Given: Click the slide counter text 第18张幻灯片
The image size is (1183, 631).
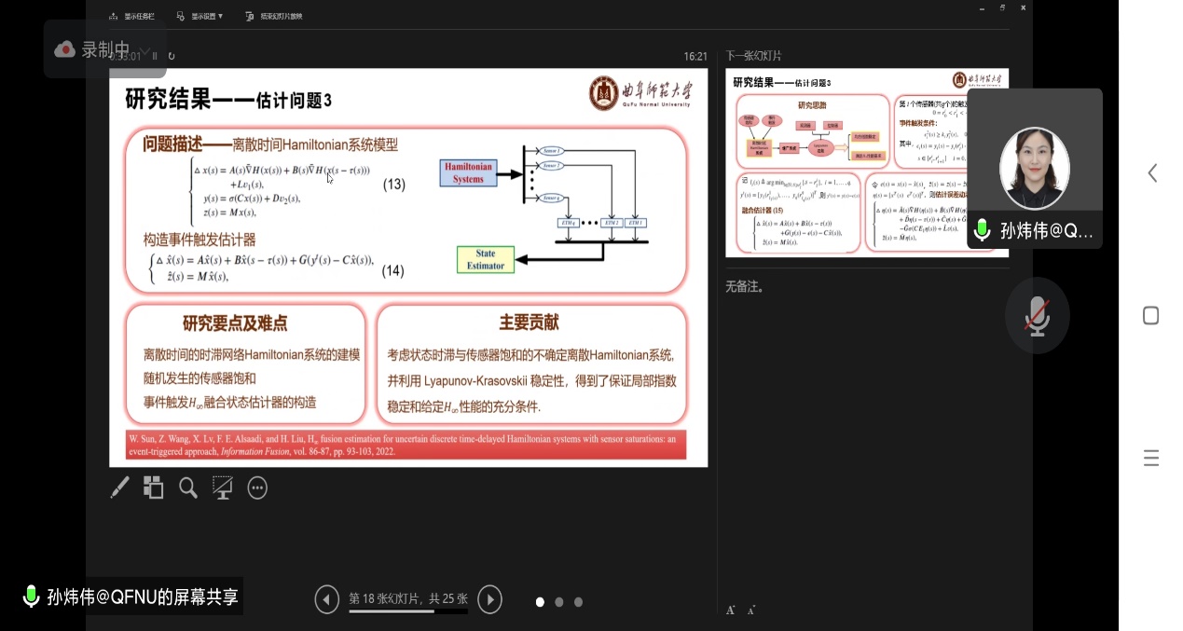Looking at the screenshot, I should click(x=408, y=598).
